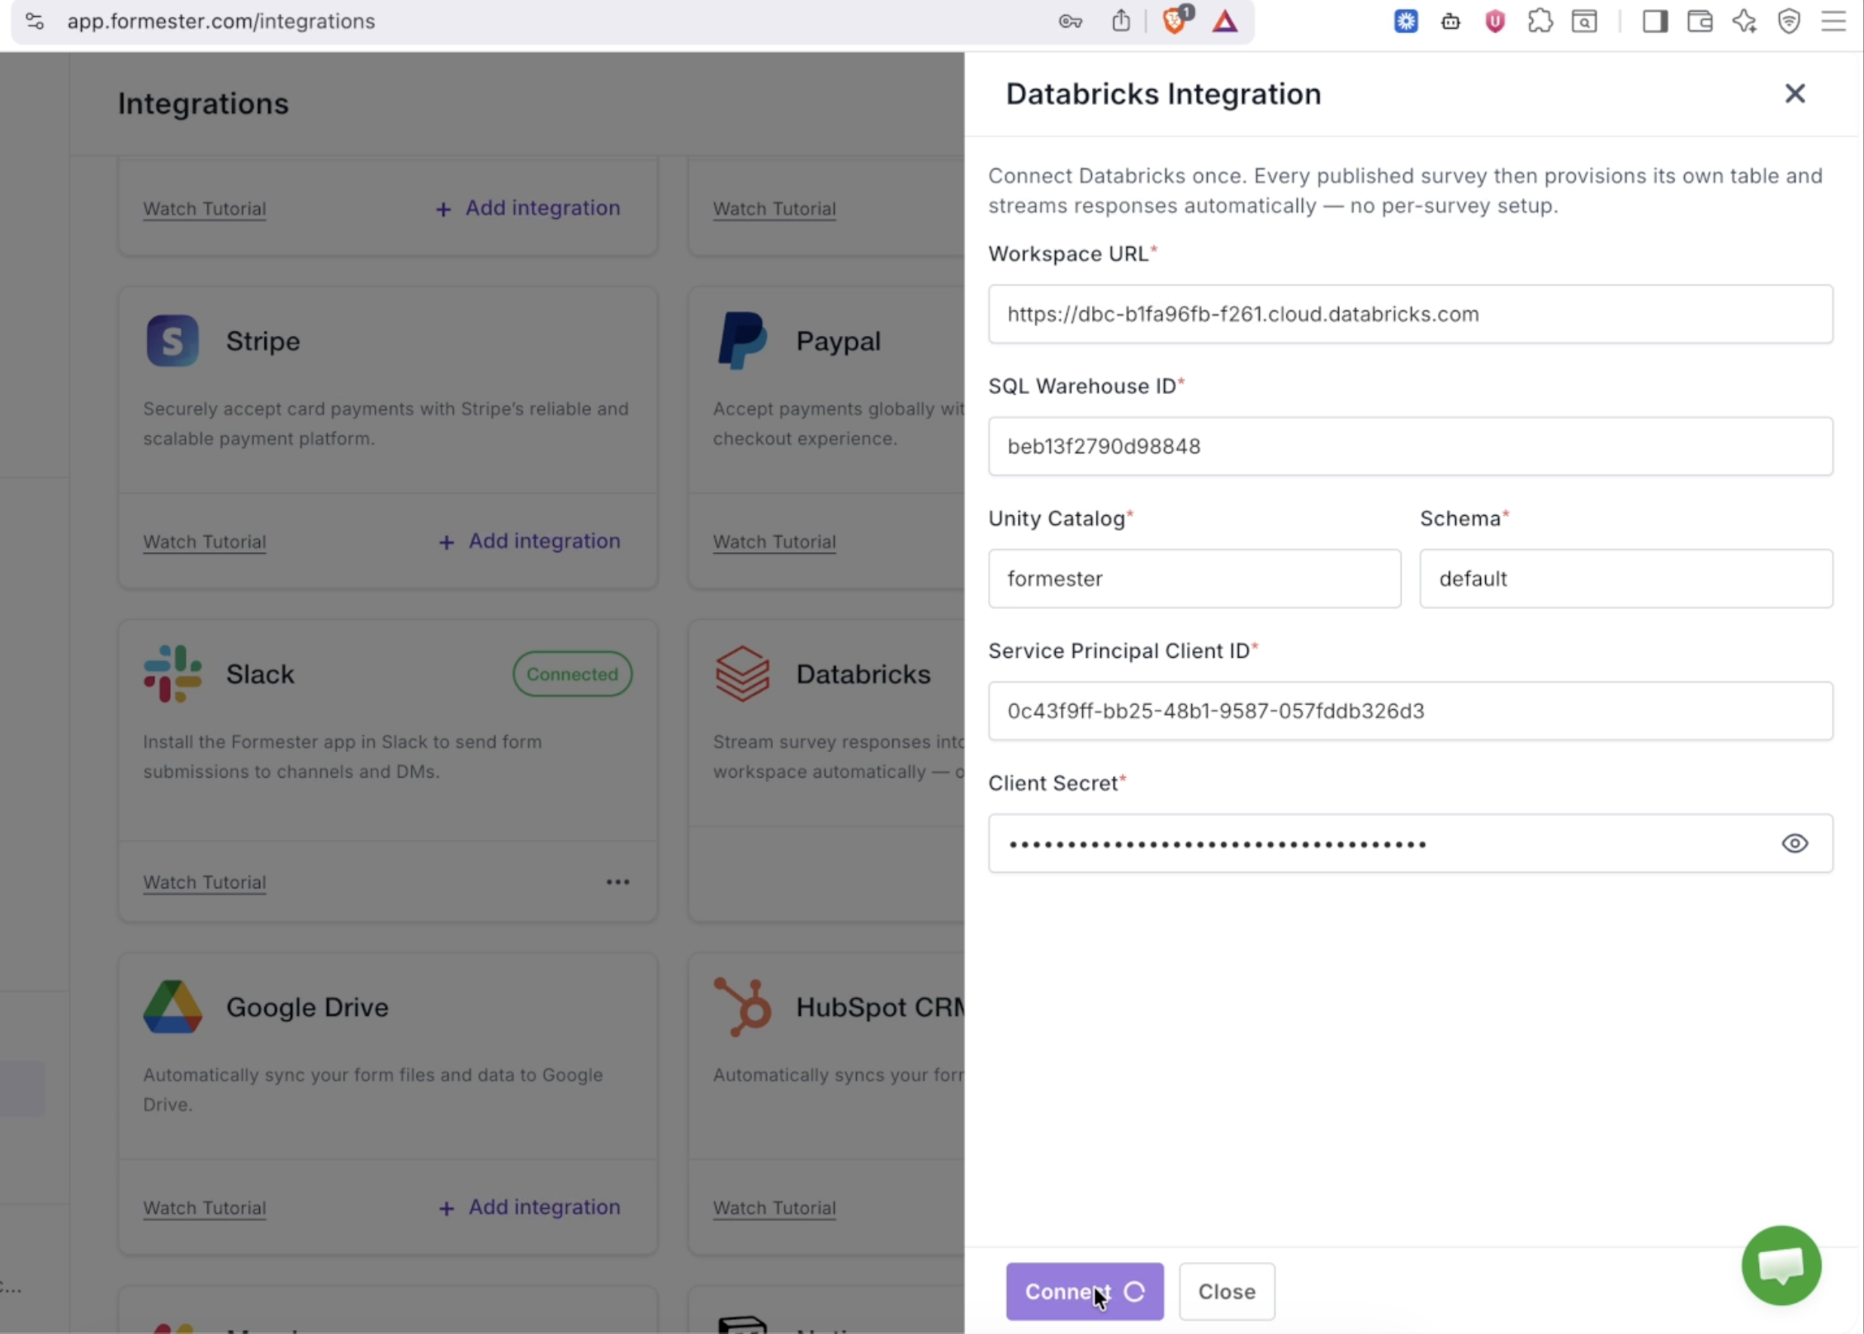Open Watch Tutorial link on HubSpot CRM card
1864x1334 pixels.
point(774,1208)
